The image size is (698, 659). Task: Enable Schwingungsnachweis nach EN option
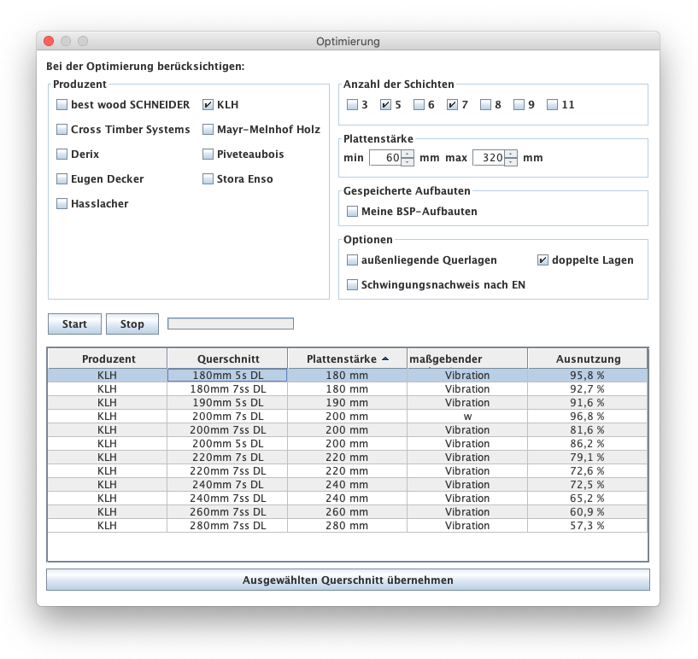point(352,284)
